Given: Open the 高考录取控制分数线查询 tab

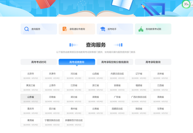Looking at the screenshot, I should coord(115,62).
